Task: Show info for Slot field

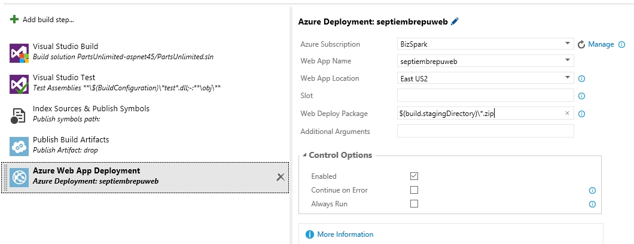Action: pyautogui.click(x=582, y=96)
